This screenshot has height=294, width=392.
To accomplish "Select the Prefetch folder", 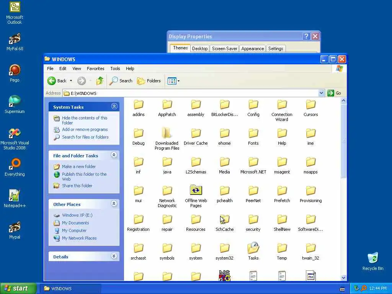I will click(x=282, y=195).
